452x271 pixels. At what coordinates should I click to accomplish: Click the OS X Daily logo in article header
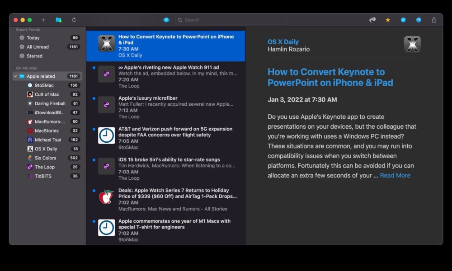tap(412, 44)
